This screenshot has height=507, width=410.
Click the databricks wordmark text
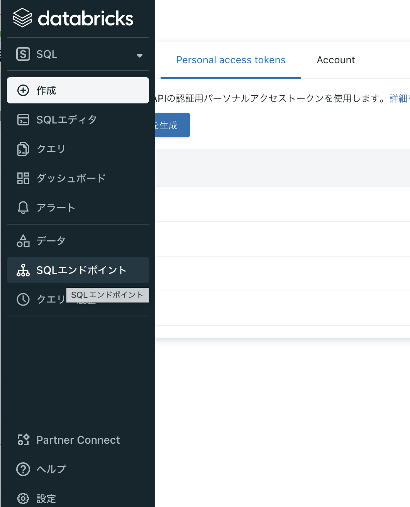pos(85,19)
